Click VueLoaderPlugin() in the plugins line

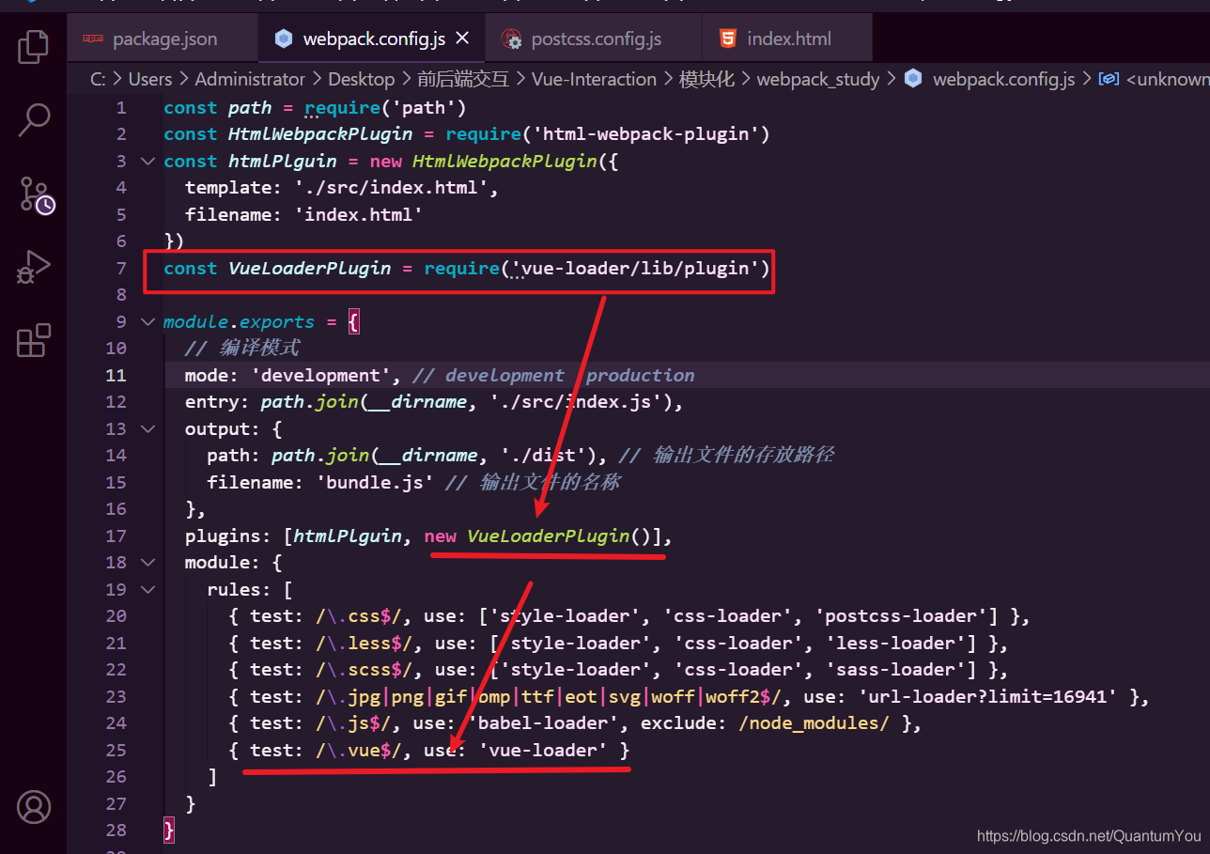[560, 536]
